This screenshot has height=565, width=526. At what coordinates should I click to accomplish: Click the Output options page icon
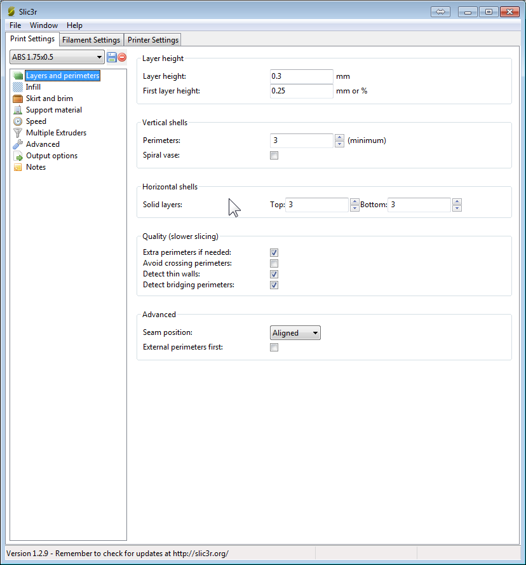[x=18, y=156]
